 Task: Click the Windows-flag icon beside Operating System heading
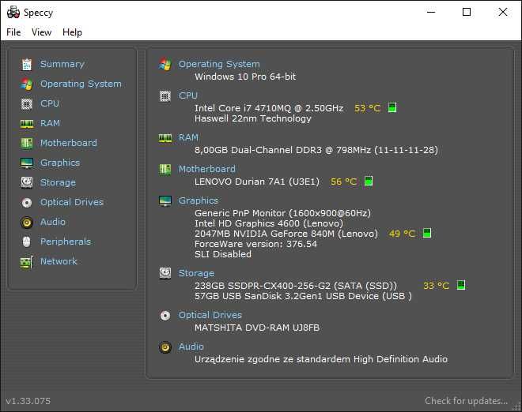coord(165,64)
